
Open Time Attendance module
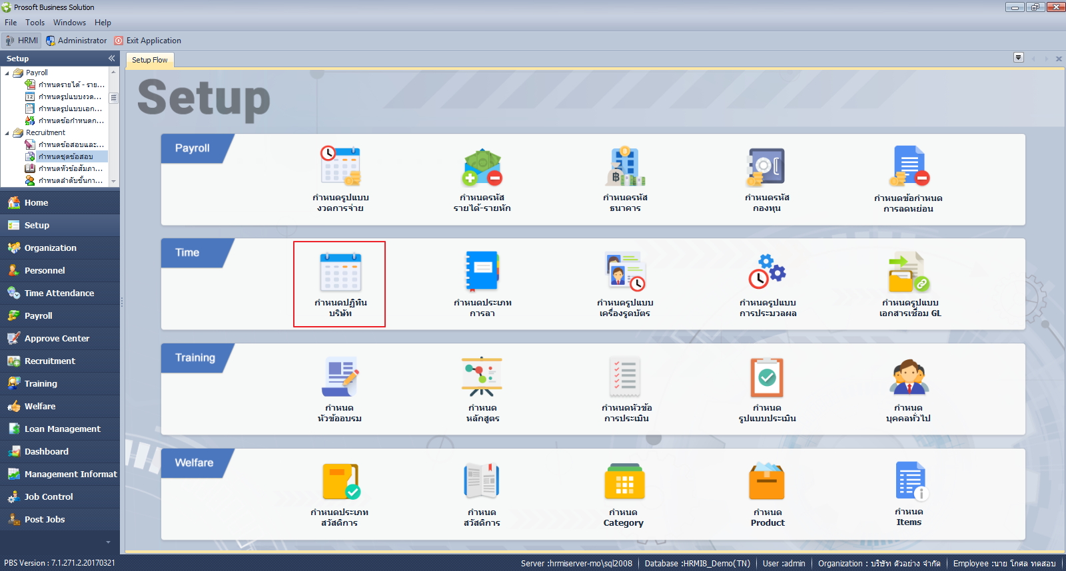pyautogui.click(x=60, y=293)
